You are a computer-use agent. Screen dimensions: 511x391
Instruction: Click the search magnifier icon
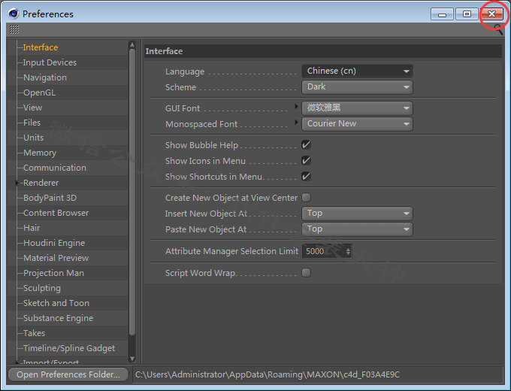click(x=498, y=29)
